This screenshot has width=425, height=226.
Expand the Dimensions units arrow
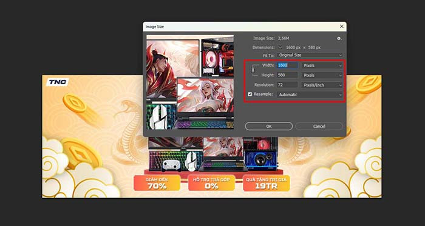click(280, 47)
